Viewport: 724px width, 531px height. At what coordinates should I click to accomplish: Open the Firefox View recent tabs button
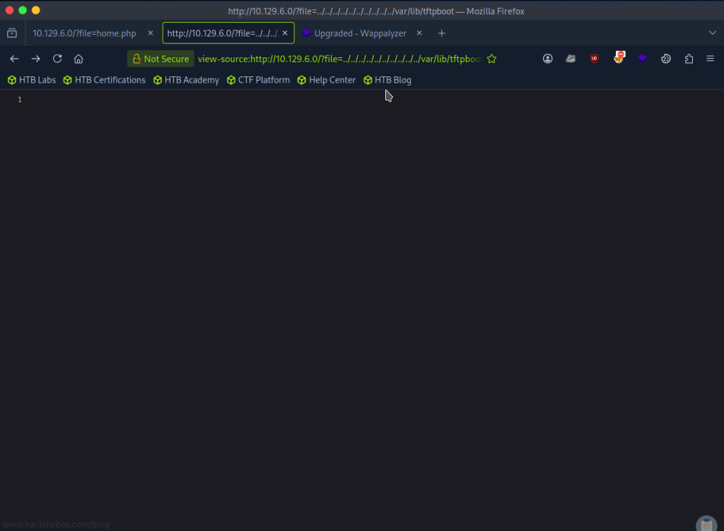click(12, 33)
